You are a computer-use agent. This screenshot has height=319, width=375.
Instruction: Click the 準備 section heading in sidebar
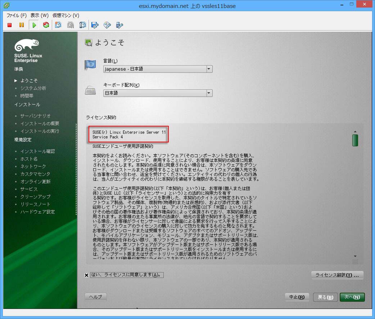point(19,69)
